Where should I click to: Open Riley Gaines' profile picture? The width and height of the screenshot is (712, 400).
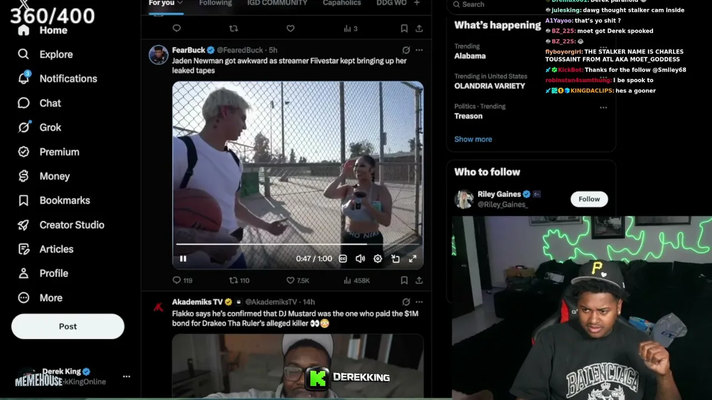pos(464,199)
